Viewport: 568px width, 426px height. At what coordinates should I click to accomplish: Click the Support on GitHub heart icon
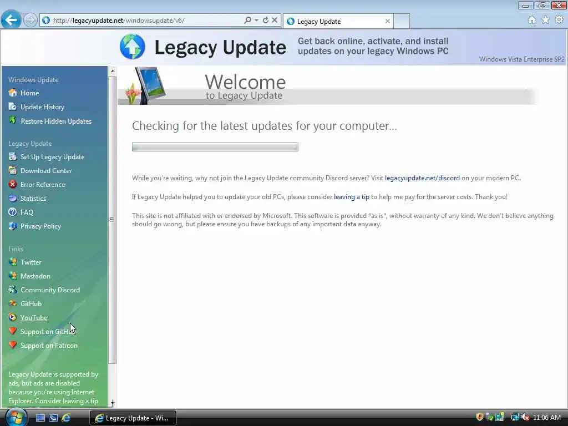13,331
